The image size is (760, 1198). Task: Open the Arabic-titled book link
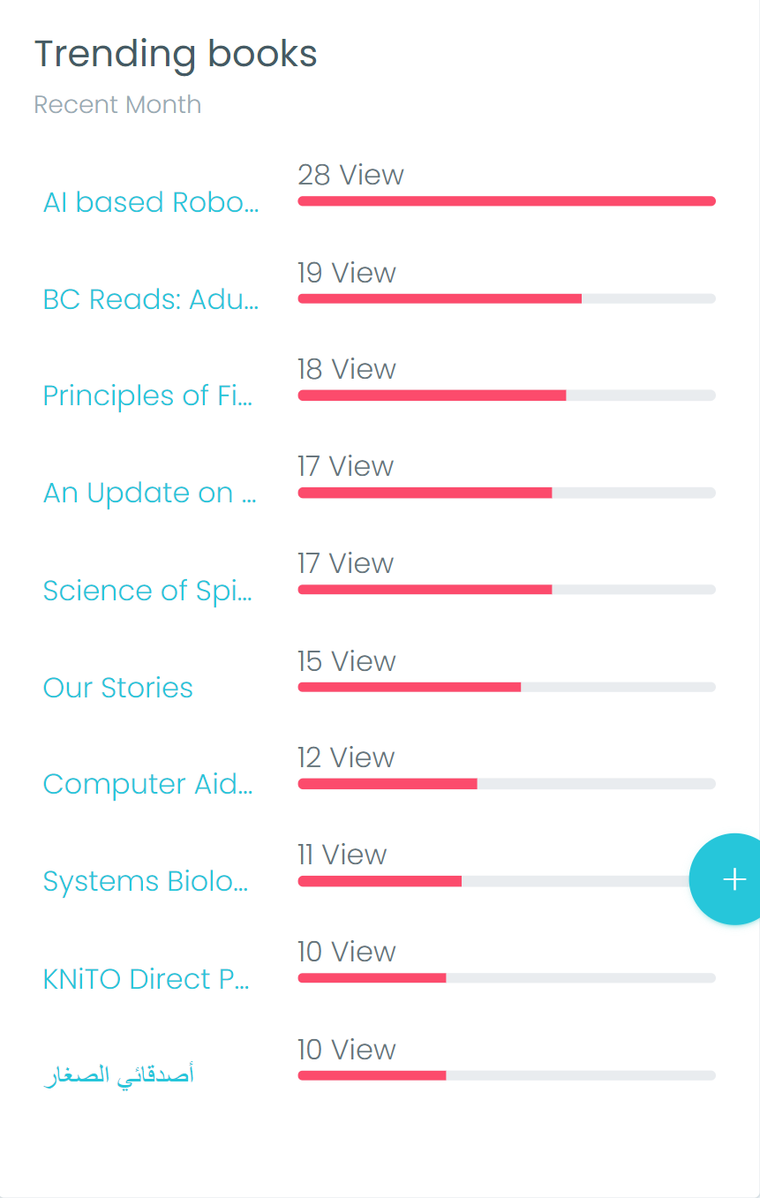118,1075
